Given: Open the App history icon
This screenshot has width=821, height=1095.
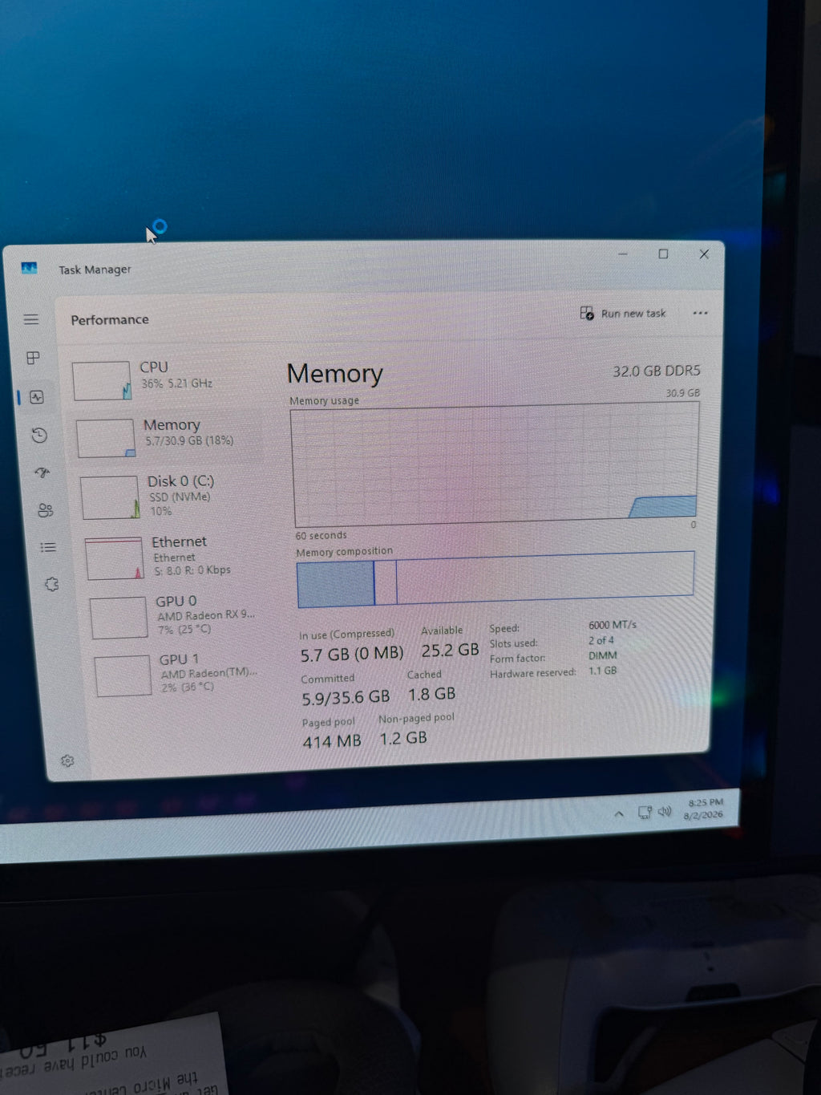Looking at the screenshot, I should [39, 435].
